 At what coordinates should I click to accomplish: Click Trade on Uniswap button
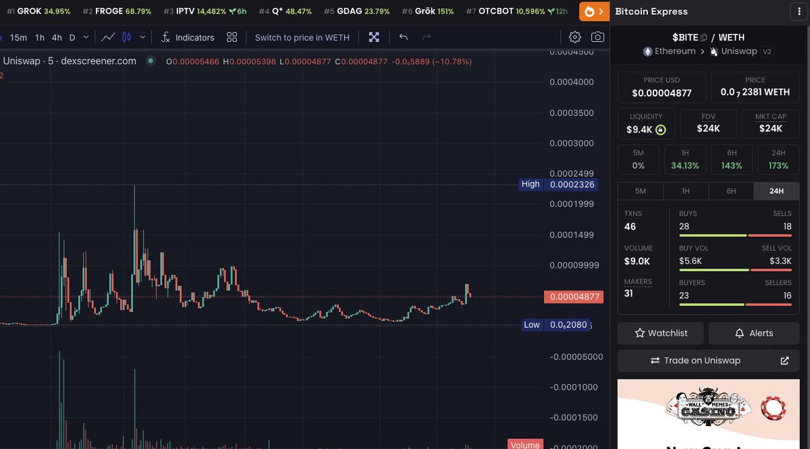point(694,361)
